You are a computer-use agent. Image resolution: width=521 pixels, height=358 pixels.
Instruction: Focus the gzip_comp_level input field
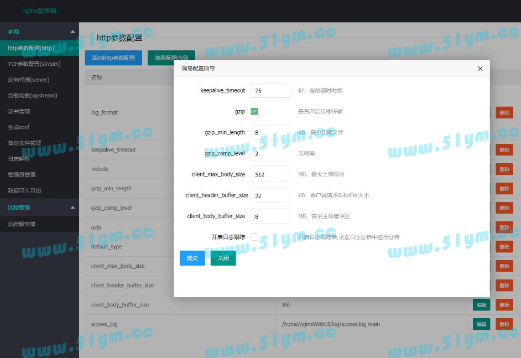coord(270,153)
